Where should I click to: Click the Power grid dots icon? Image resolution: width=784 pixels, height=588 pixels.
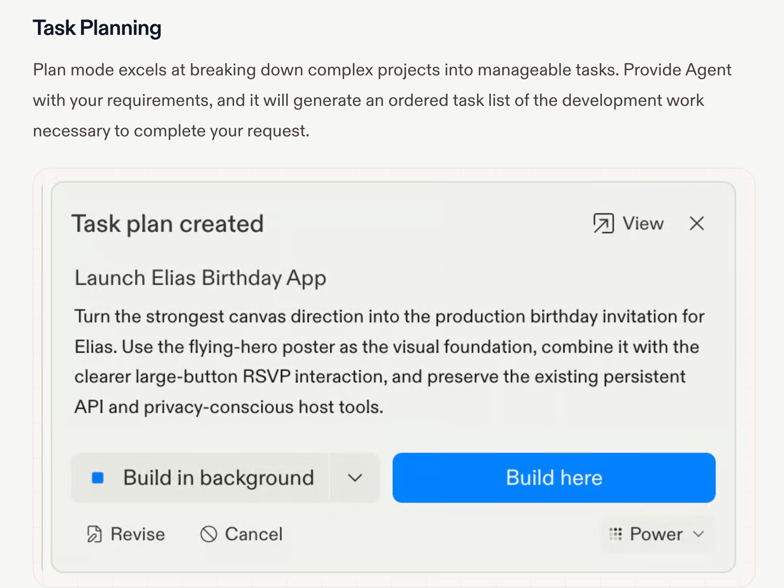pos(615,534)
